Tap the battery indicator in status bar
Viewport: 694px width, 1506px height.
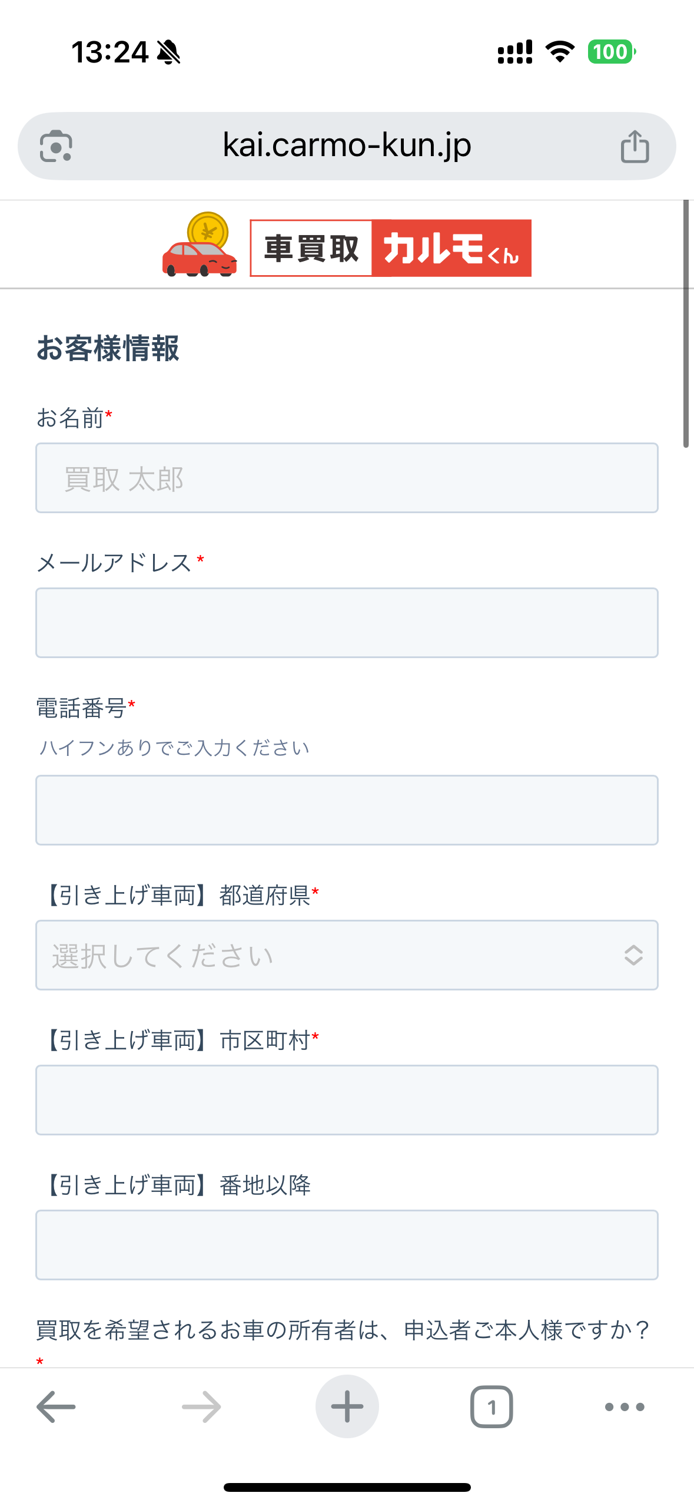click(x=612, y=52)
